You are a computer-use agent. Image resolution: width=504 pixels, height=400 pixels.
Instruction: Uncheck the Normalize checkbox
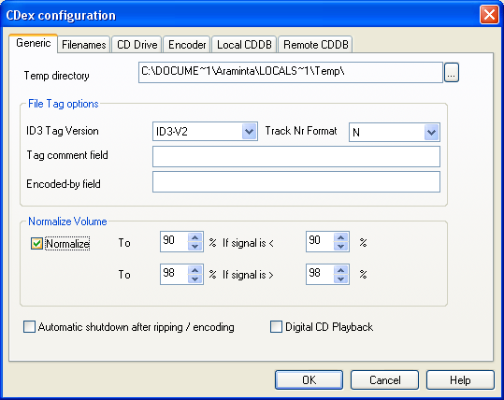tap(36, 244)
